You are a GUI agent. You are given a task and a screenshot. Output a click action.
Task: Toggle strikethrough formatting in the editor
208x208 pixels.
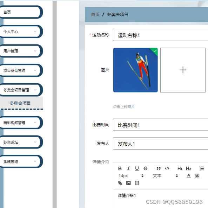(146, 168)
